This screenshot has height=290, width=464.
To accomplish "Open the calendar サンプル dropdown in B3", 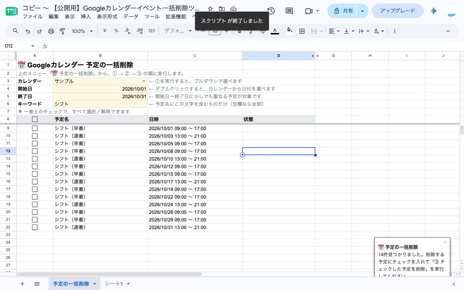I will coord(144,81).
